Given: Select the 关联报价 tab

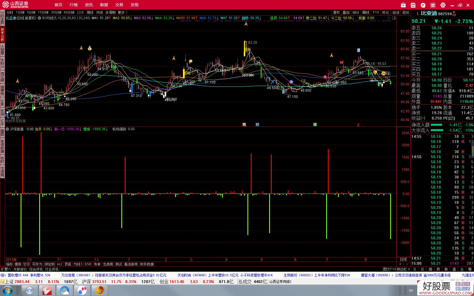Looking at the screenshot, I should coord(20,269).
